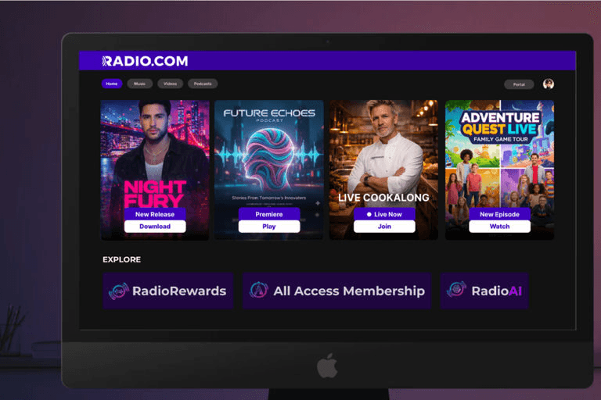The image size is (601, 400).
Task: Open the All Access Membership link
Action: click(337, 291)
